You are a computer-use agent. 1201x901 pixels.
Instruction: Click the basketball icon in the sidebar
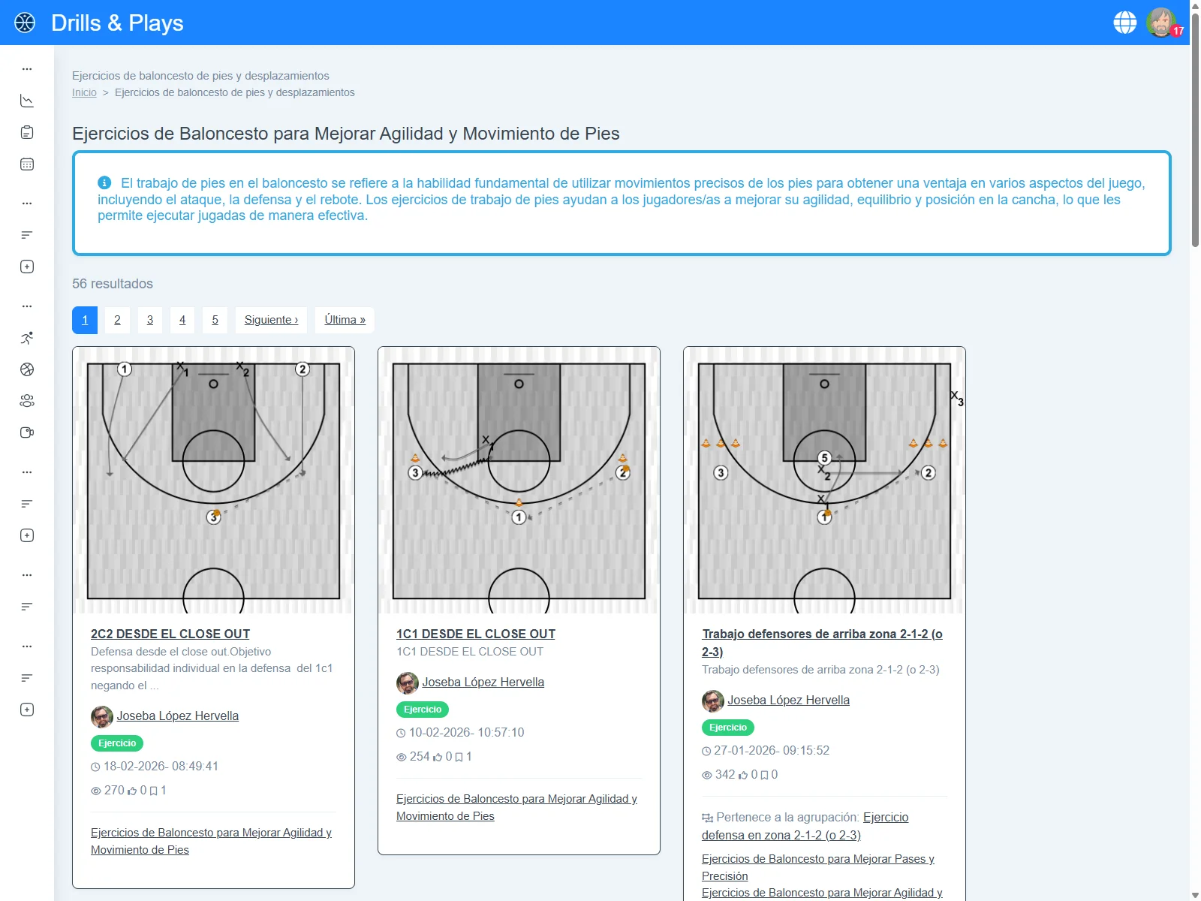27,369
